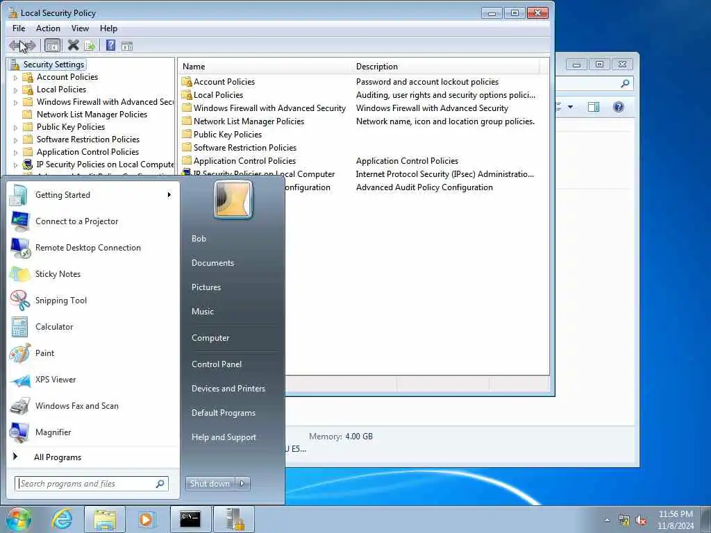Select Security Settings root node

point(53,65)
